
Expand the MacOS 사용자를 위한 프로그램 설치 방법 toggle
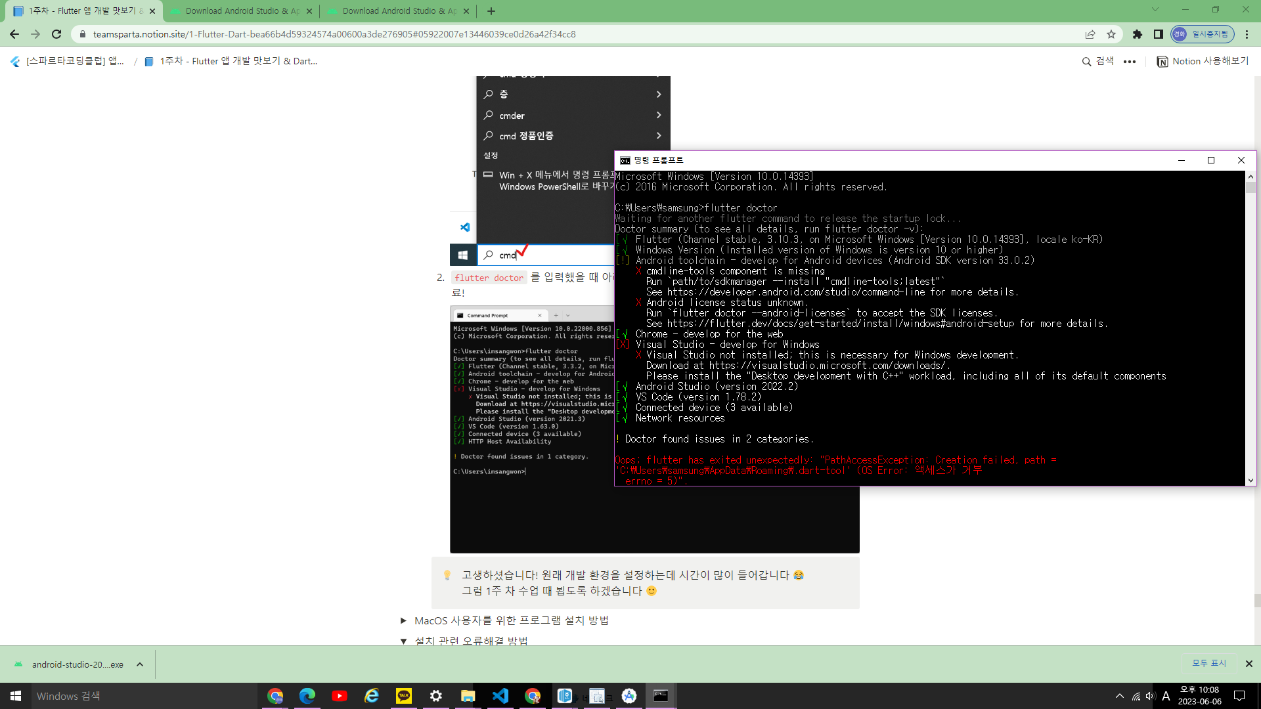[x=403, y=621]
